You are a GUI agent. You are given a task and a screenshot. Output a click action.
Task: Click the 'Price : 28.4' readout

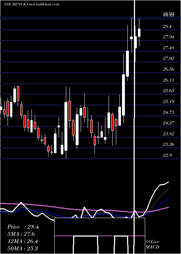(23, 227)
